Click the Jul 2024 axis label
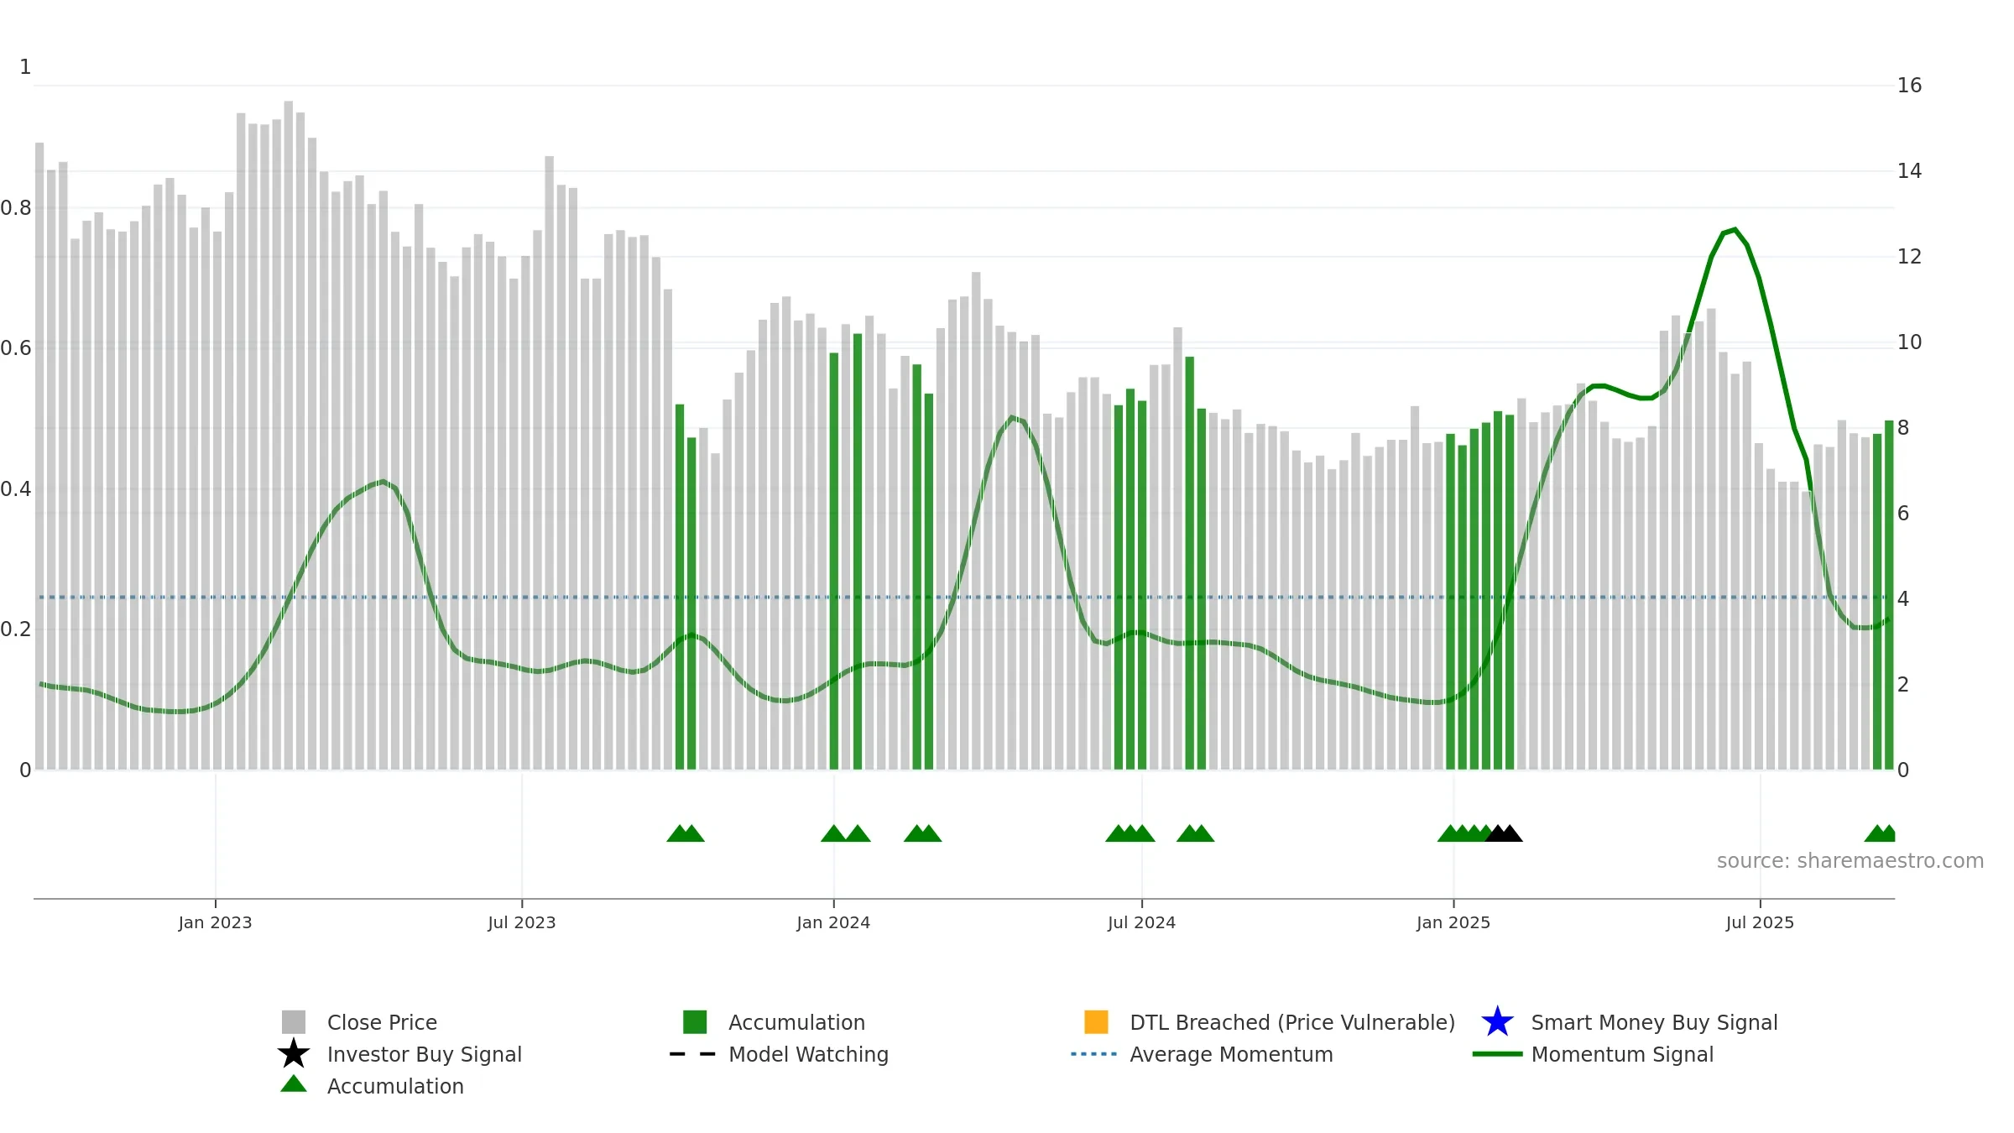Image resolution: width=2014 pixels, height=1133 pixels. 1141,923
